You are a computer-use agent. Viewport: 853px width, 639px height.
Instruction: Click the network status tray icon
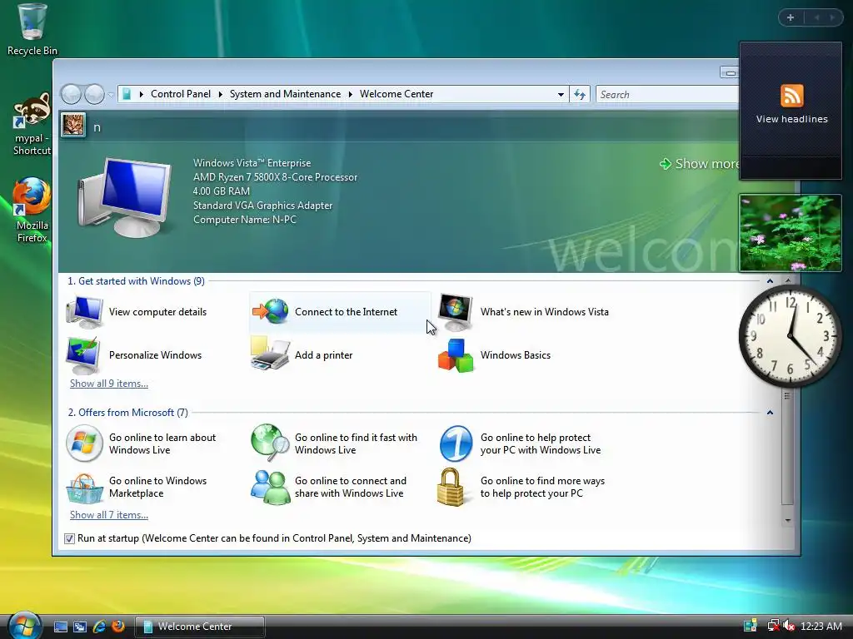coord(772,626)
